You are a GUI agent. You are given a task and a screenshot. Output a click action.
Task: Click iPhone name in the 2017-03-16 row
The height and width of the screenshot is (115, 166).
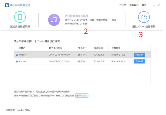22,55
